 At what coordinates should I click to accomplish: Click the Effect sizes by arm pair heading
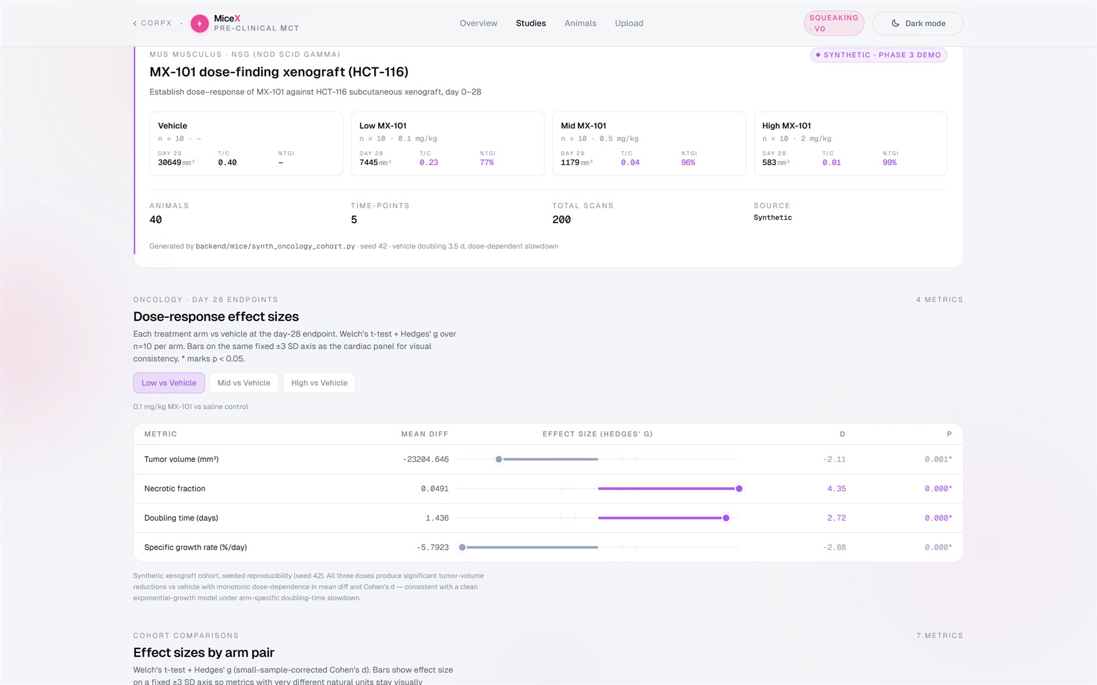[x=204, y=652]
